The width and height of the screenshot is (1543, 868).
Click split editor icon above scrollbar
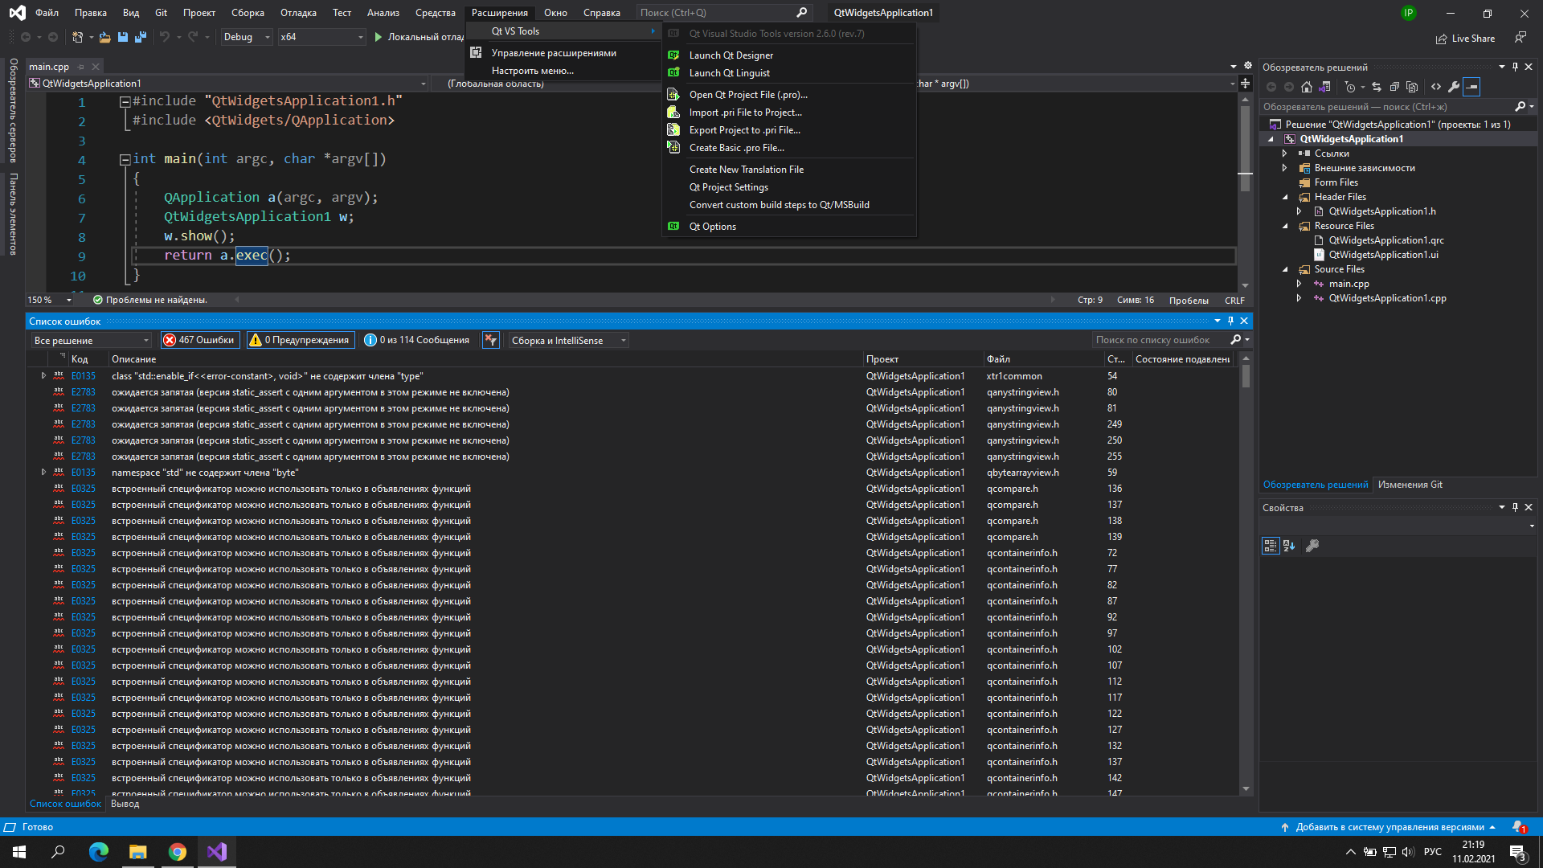click(x=1245, y=84)
